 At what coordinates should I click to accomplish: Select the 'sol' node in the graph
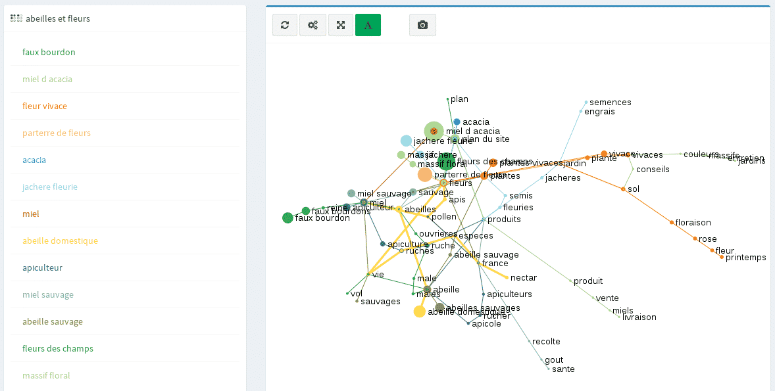(623, 189)
